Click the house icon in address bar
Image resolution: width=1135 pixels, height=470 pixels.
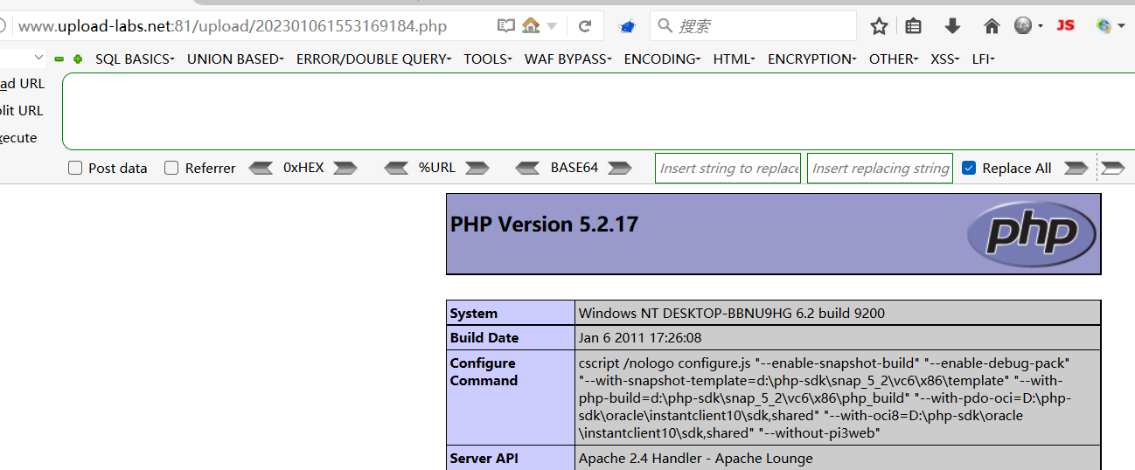click(x=531, y=26)
